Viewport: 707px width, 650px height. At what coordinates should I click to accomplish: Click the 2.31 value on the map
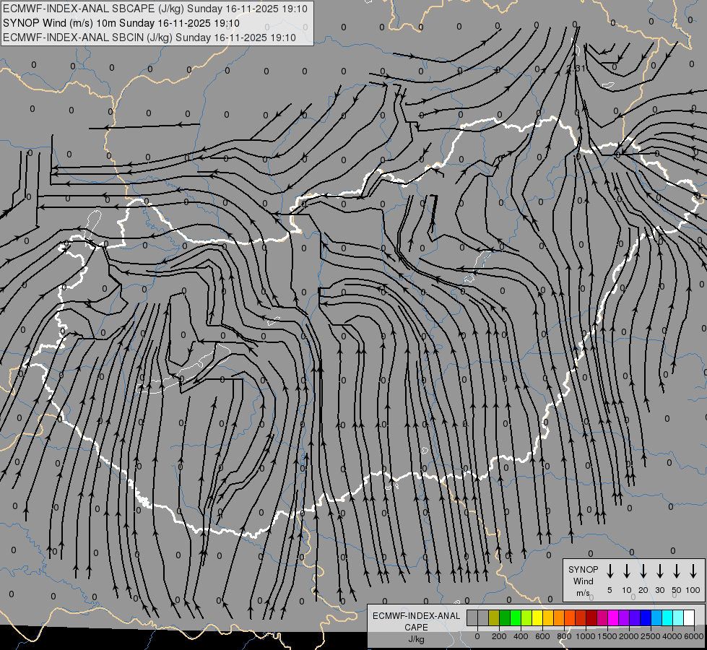[x=576, y=69]
